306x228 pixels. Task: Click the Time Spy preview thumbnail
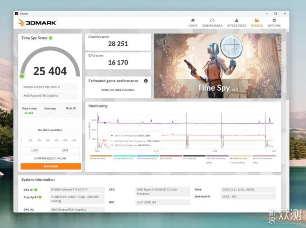[218, 66]
